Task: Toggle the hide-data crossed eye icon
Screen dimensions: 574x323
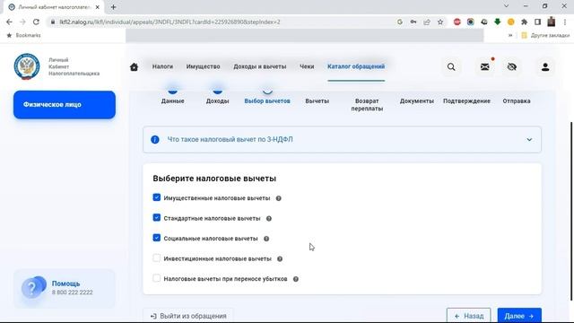Action: coord(512,67)
